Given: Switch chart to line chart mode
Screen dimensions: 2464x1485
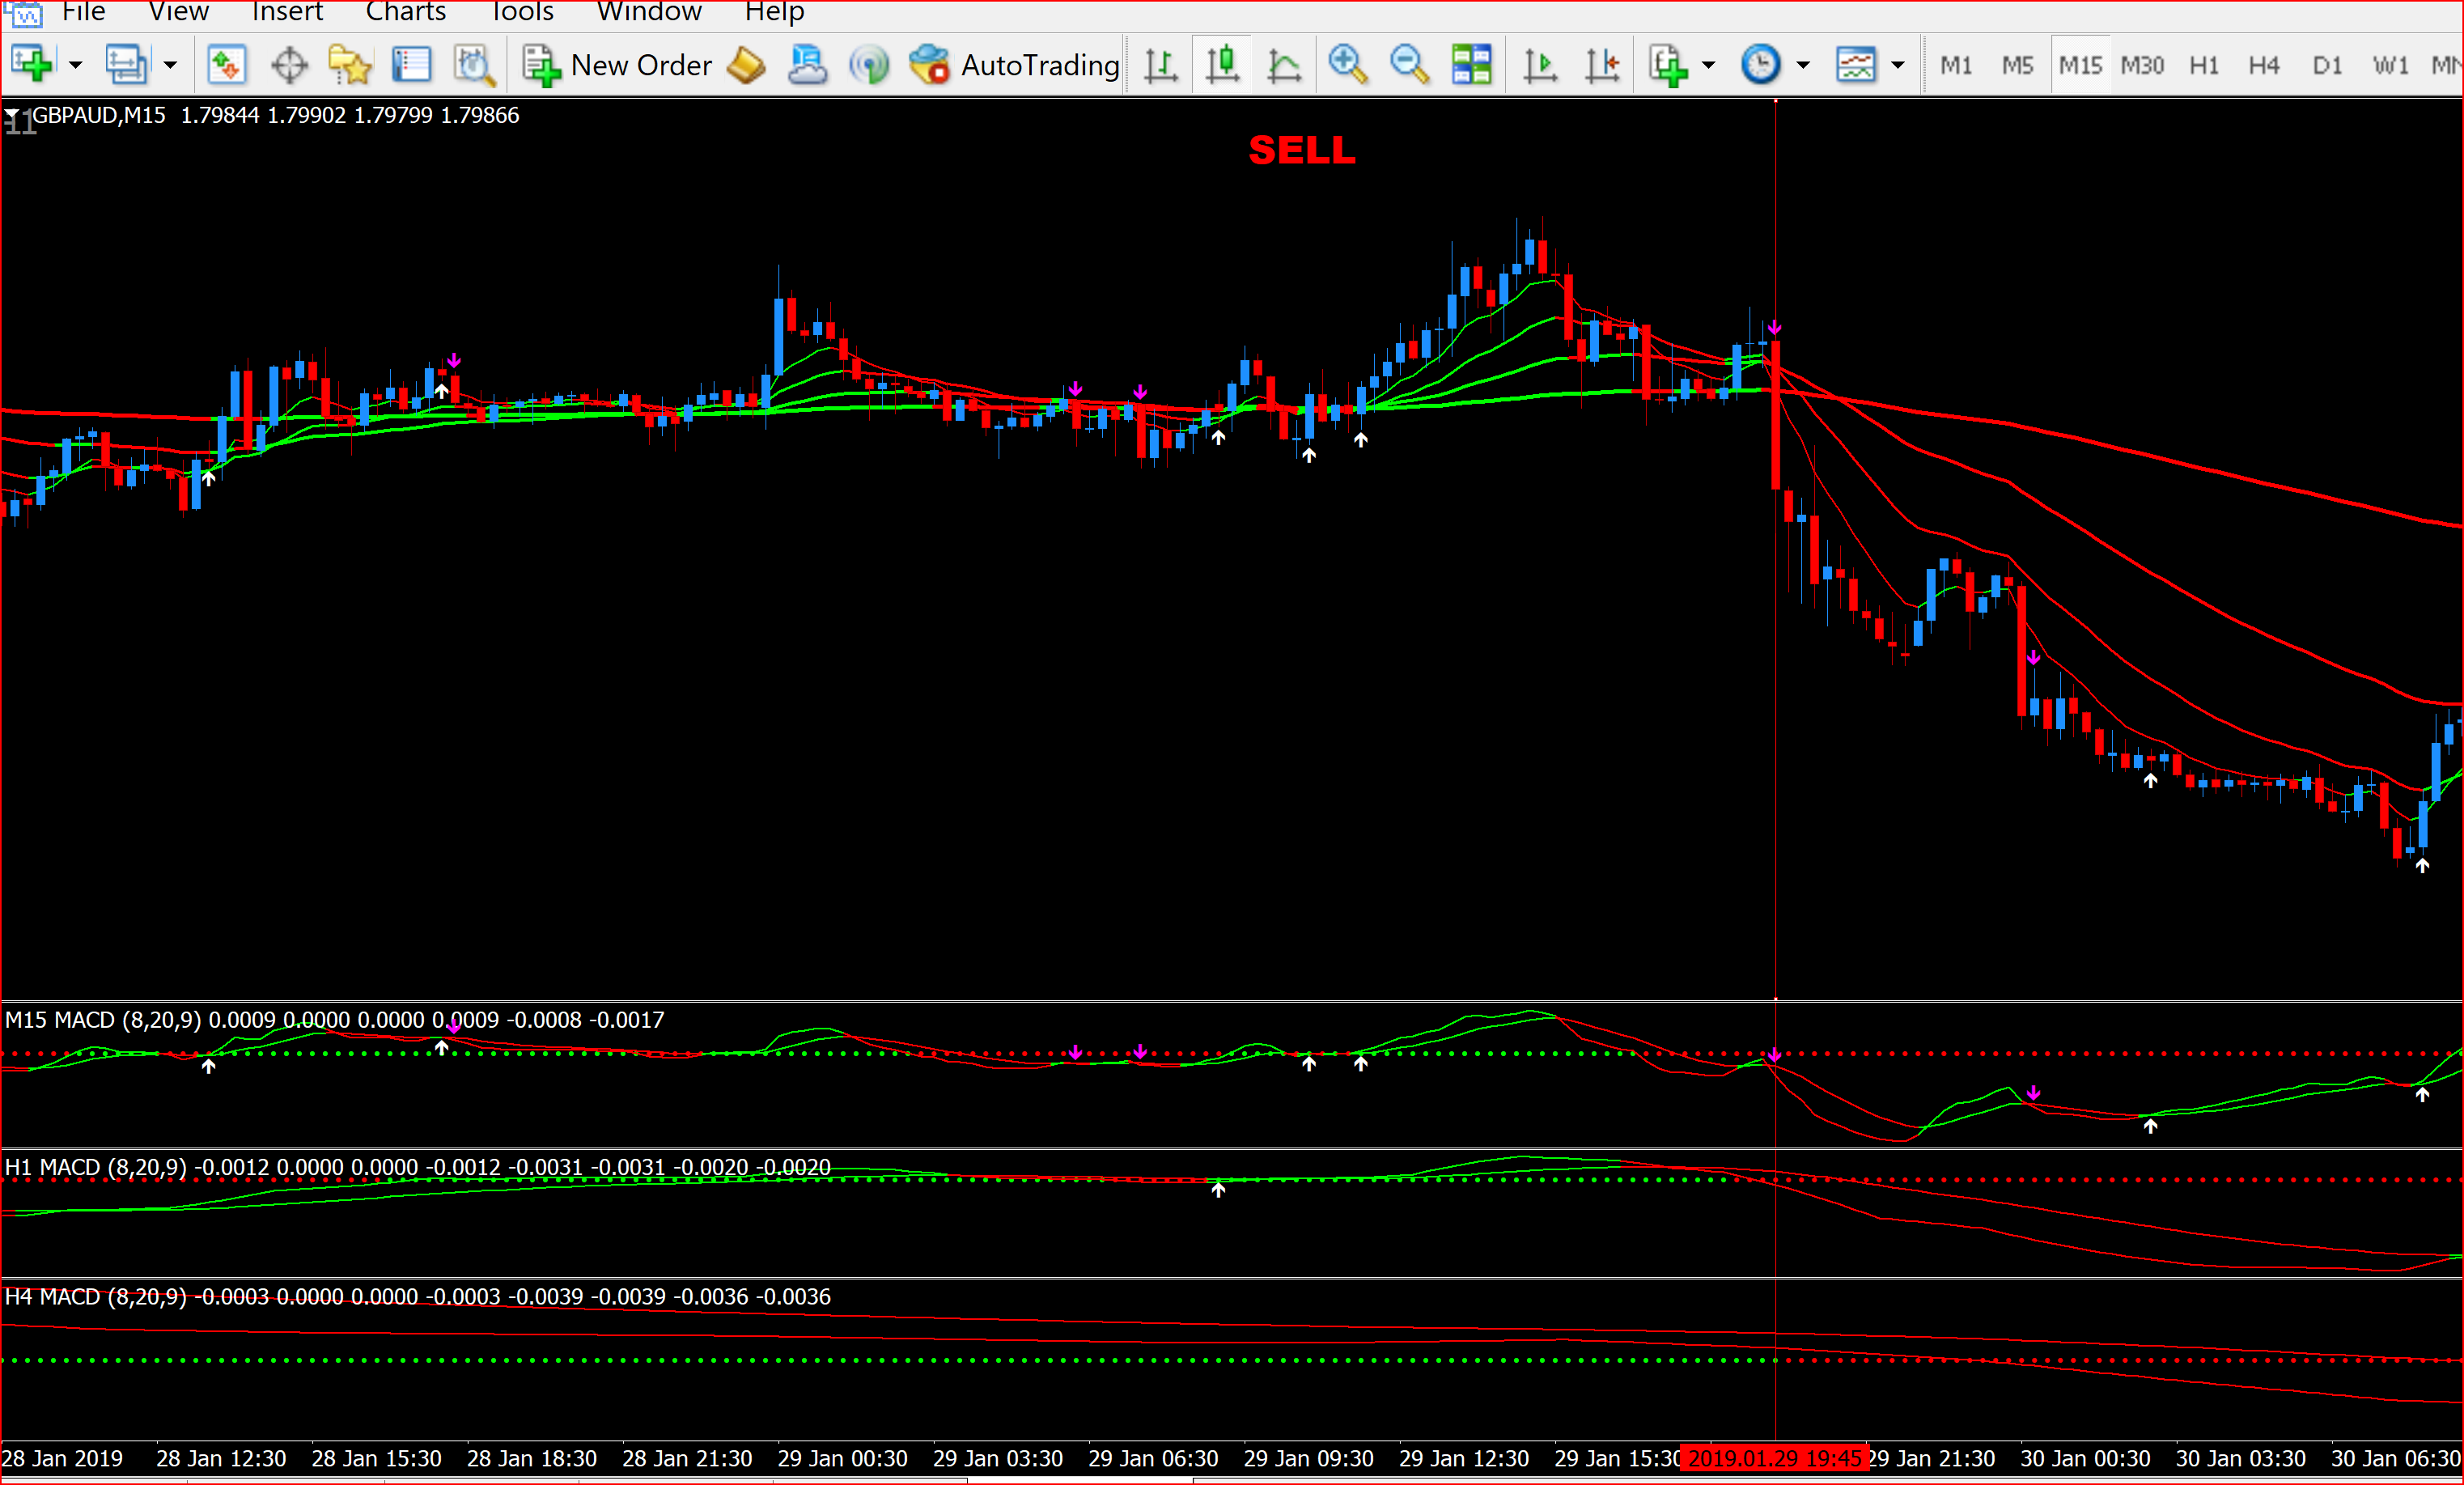Looking at the screenshot, I should 1284,66.
